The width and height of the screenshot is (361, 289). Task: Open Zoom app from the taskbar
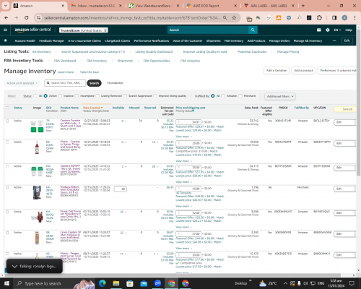pos(157,283)
